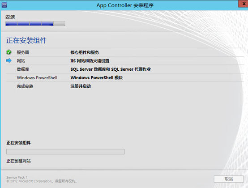The width and height of the screenshot is (248, 188).
Task: Close the App Controller setup window
Action: point(244,4)
